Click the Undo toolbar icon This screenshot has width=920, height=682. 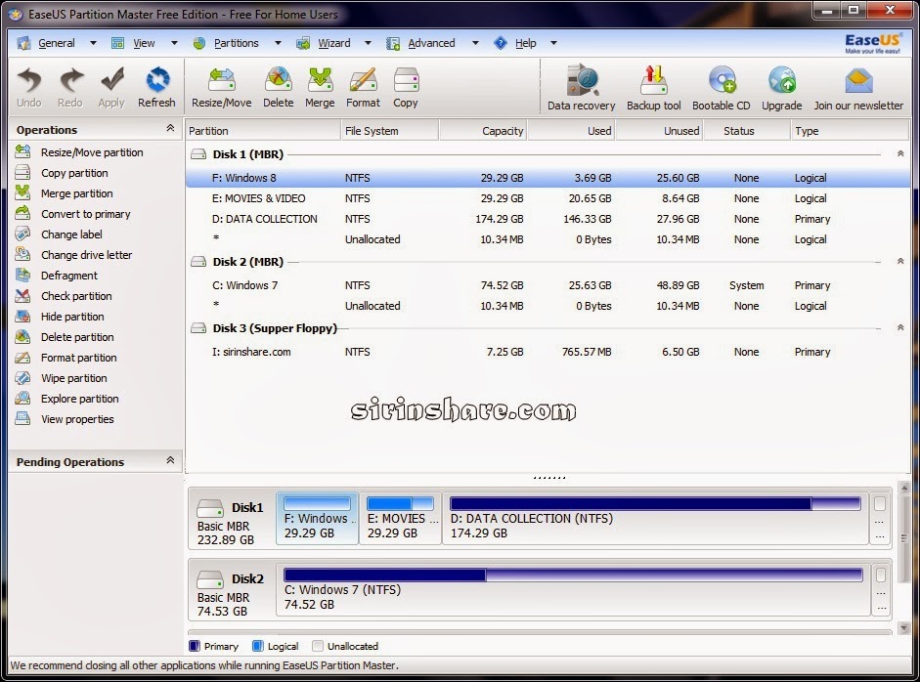pyautogui.click(x=28, y=80)
